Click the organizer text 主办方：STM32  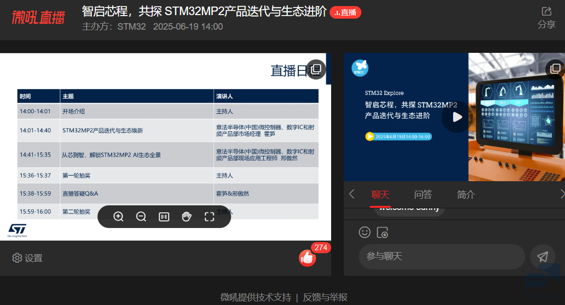[x=114, y=27]
